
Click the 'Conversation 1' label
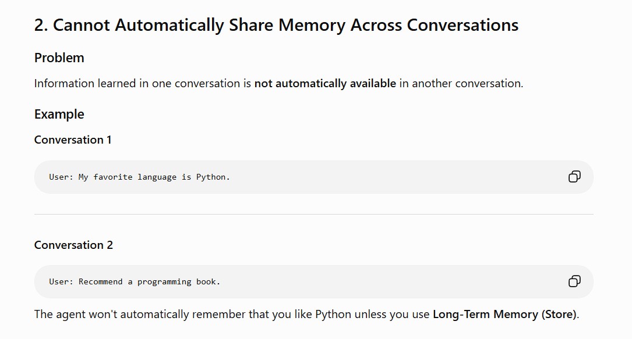pyautogui.click(x=73, y=140)
